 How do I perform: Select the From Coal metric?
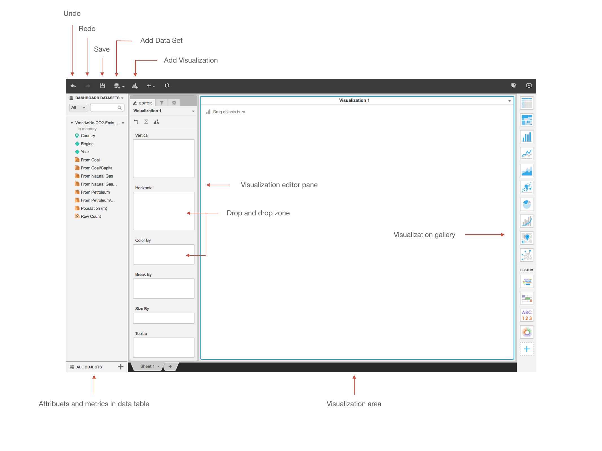pos(87,160)
